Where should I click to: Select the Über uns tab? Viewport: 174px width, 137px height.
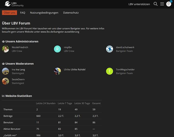pos(10,13)
